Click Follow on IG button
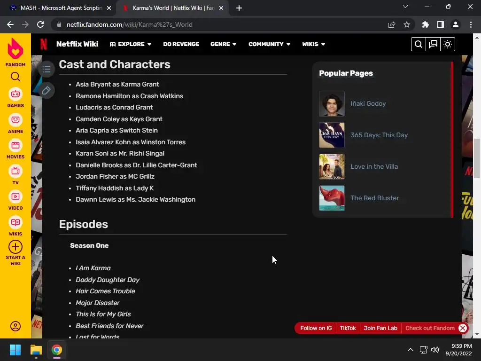The width and height of the screenshot is (481, 361). (316, 328)
